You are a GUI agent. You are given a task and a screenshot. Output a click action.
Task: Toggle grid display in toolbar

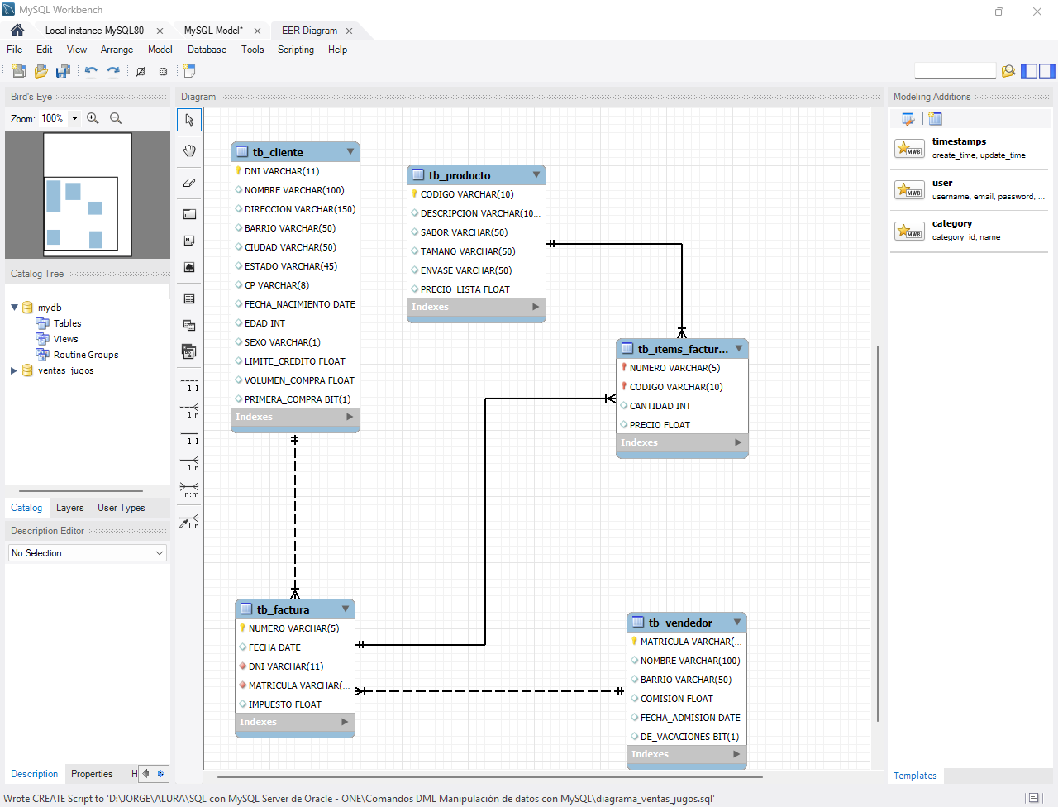point(141,71)
